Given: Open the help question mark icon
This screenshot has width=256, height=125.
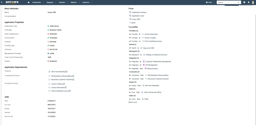Looking at the screenshot, I should (x=244, y=2).
